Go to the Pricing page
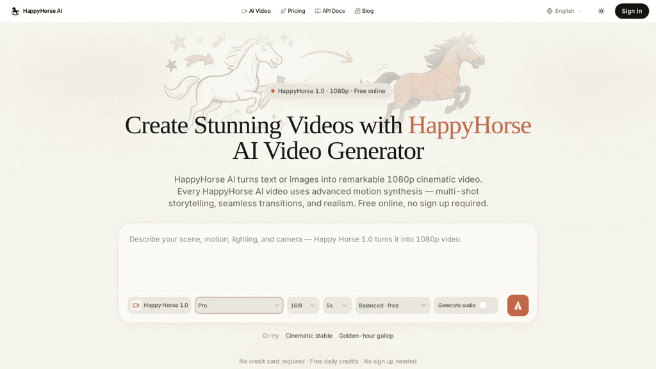 [x=293, y=12]
